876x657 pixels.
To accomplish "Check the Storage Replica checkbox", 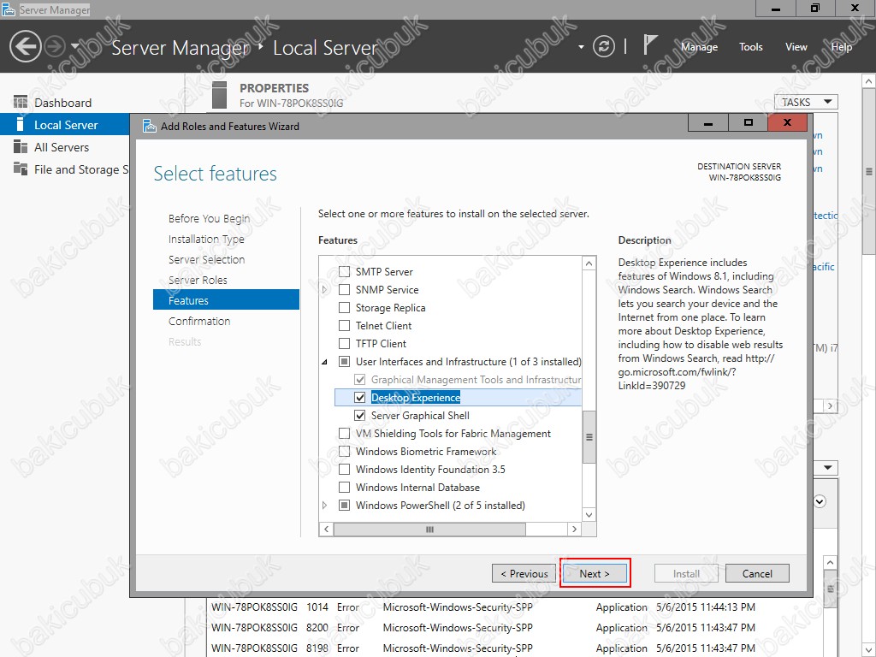I will click(x=345, y=308).
